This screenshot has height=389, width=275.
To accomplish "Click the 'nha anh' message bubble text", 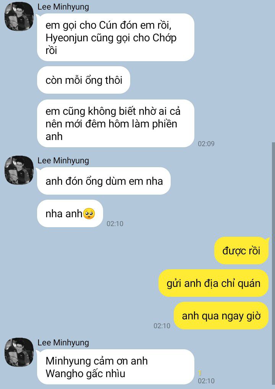I will click(x=64, y=213).
